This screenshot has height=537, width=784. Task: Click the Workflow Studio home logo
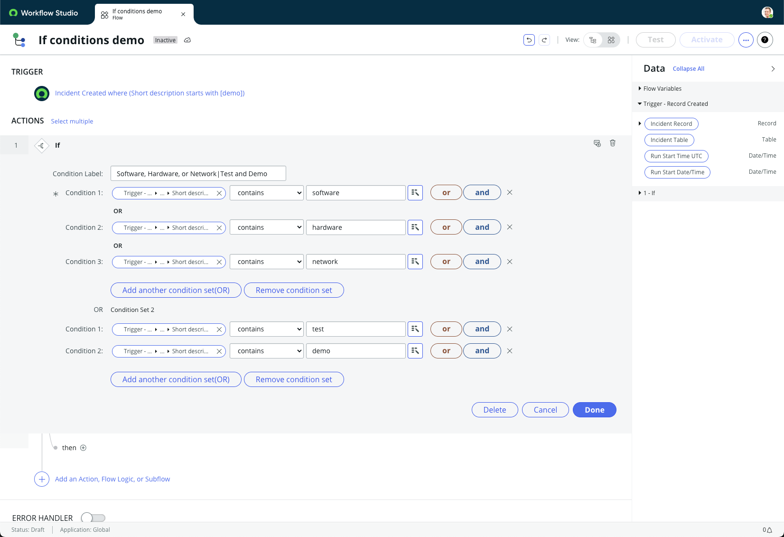click(44, 13)
